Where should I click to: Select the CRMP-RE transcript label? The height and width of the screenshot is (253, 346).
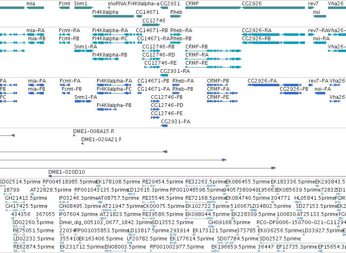point(197,63)
